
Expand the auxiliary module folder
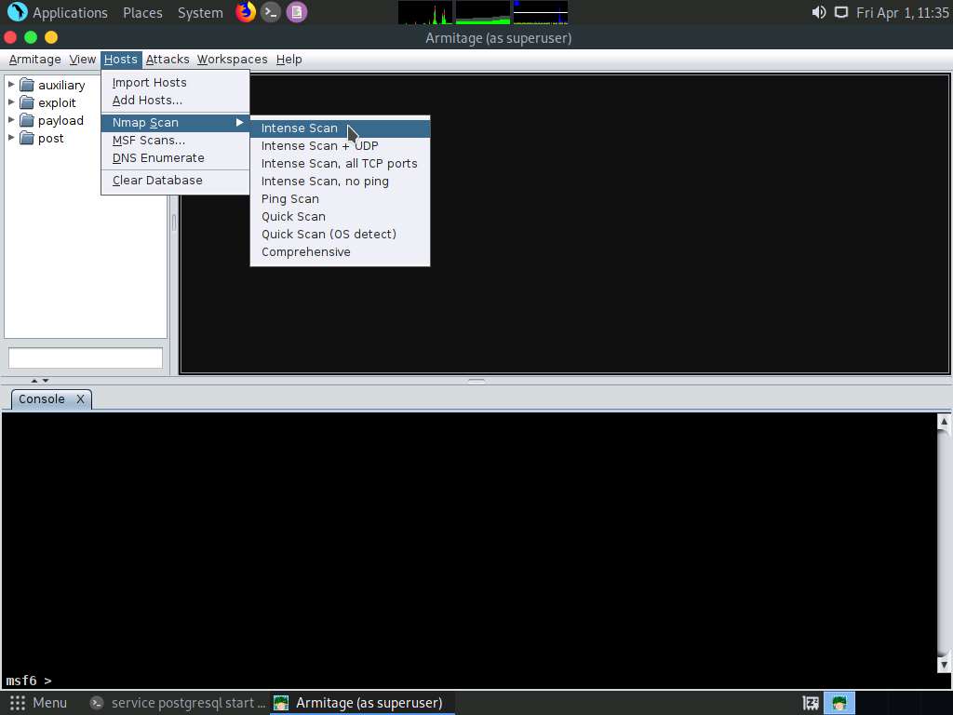11,85
